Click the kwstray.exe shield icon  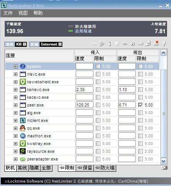click(23, 144)
